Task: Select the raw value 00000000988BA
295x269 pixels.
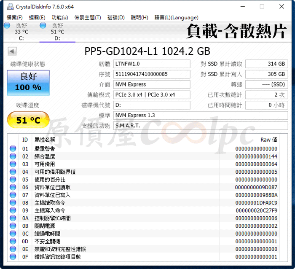Action: click(x=256, y=195)
